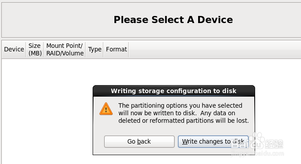This screenshot has width=301, height=164.
Task: Click the Please Select A Device heading
Action: click(x=173, y=20)
